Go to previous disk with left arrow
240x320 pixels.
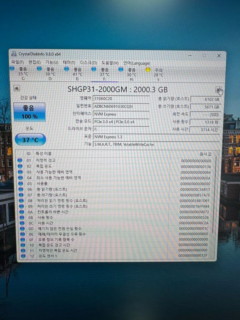pyautogui.click(x=17, y=88)
